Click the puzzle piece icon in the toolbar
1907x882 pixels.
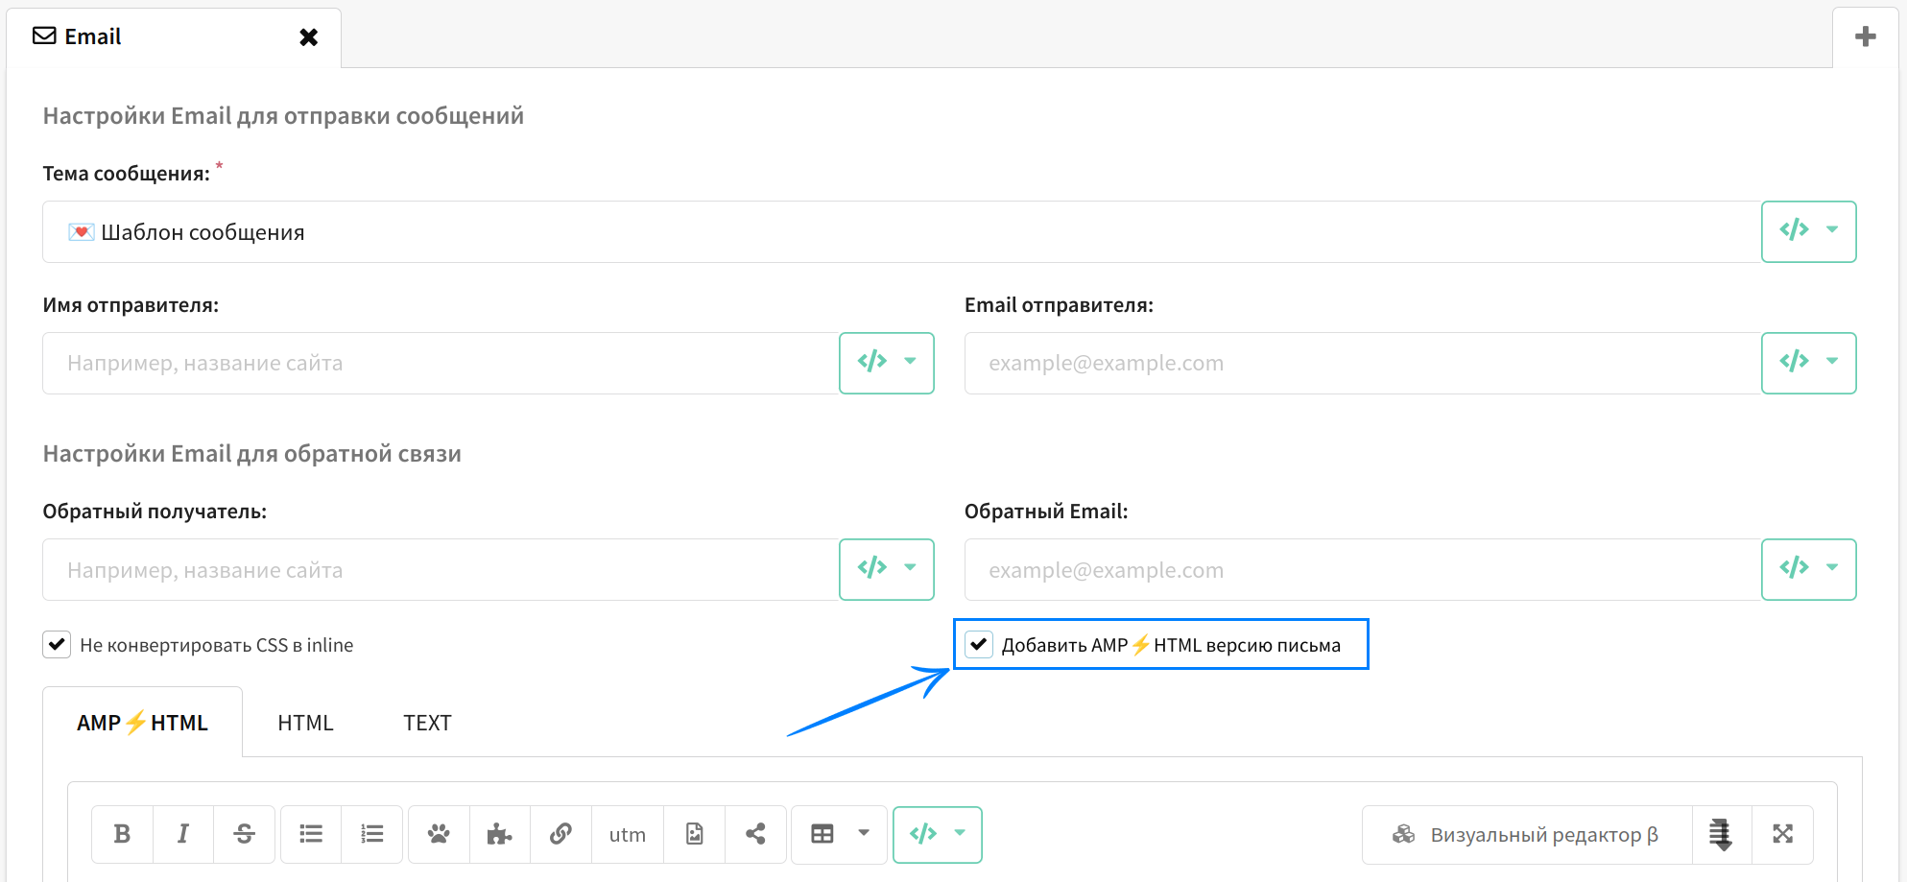[500, 834]
